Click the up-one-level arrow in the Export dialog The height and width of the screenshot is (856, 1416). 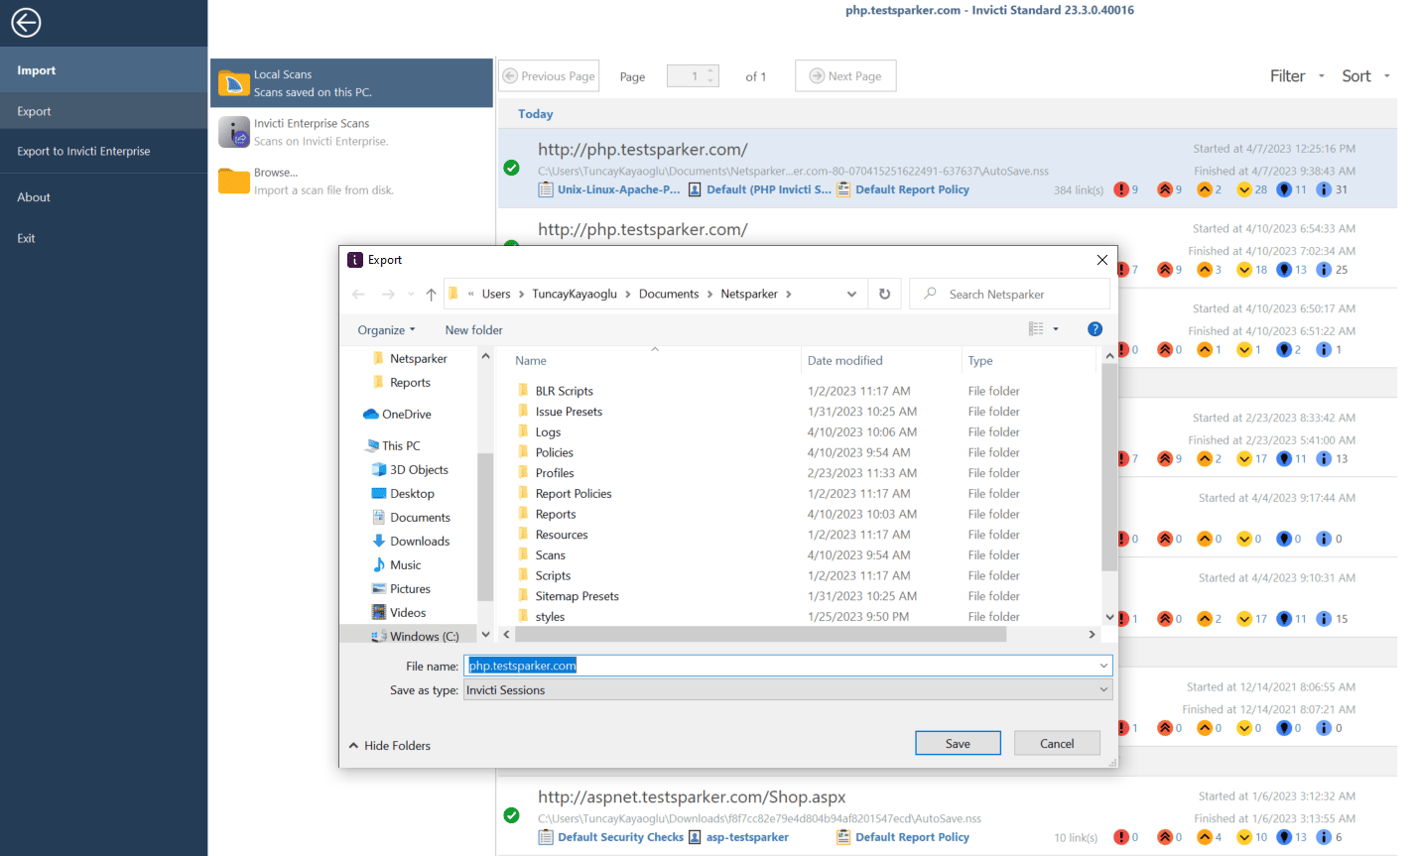430,294
